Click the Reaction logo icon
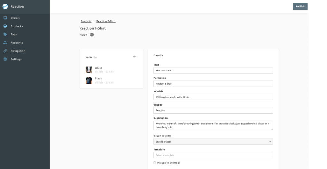This screenshot has height=169, width=327. tap(5, 6)
